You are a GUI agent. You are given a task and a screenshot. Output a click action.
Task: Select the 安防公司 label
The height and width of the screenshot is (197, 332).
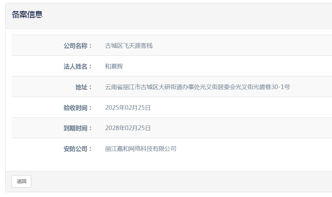click(78, 149)
